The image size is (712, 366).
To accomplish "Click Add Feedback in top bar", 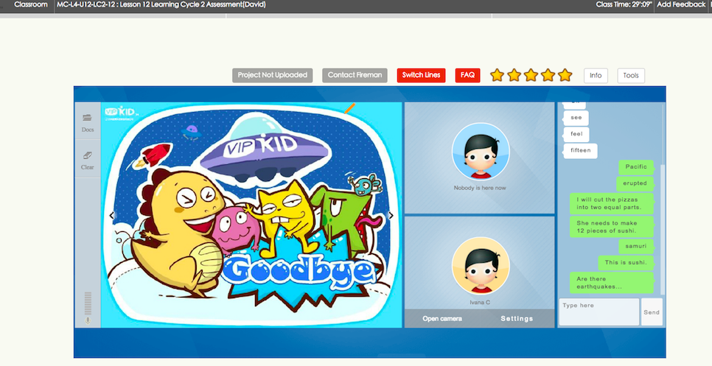I will tap(681, 4).
